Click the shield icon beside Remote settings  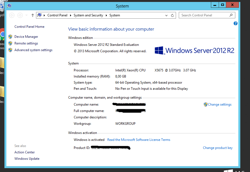10,43
